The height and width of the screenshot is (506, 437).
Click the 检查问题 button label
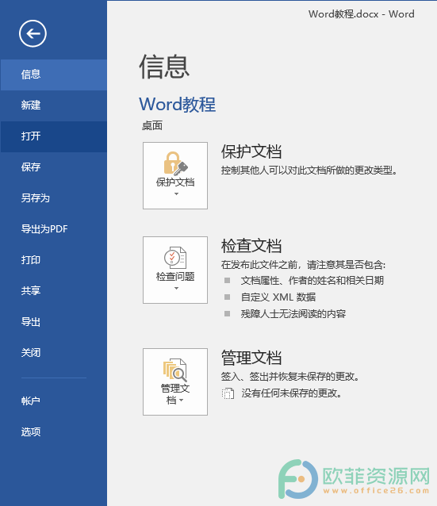click(x=175, y=277)
